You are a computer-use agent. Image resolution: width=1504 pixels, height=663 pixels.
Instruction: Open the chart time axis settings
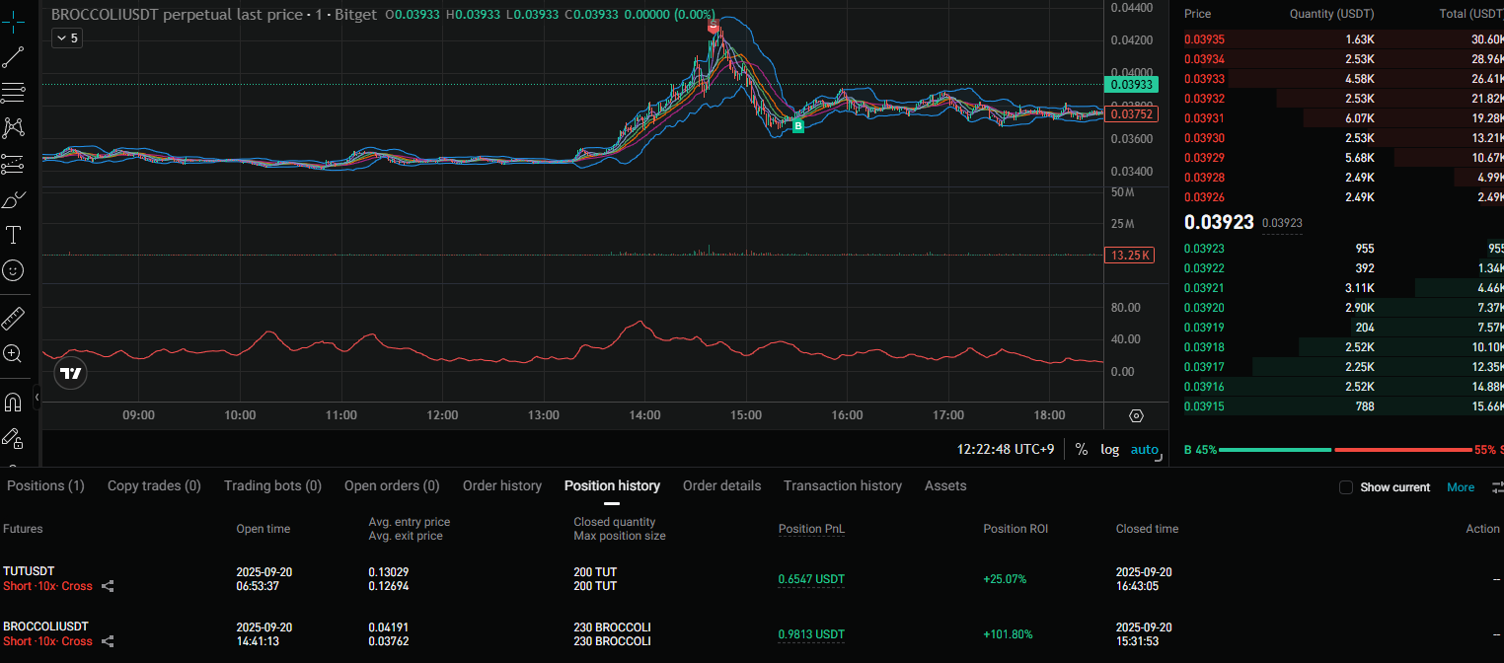pyautogui.click(x=1136, y=416)
